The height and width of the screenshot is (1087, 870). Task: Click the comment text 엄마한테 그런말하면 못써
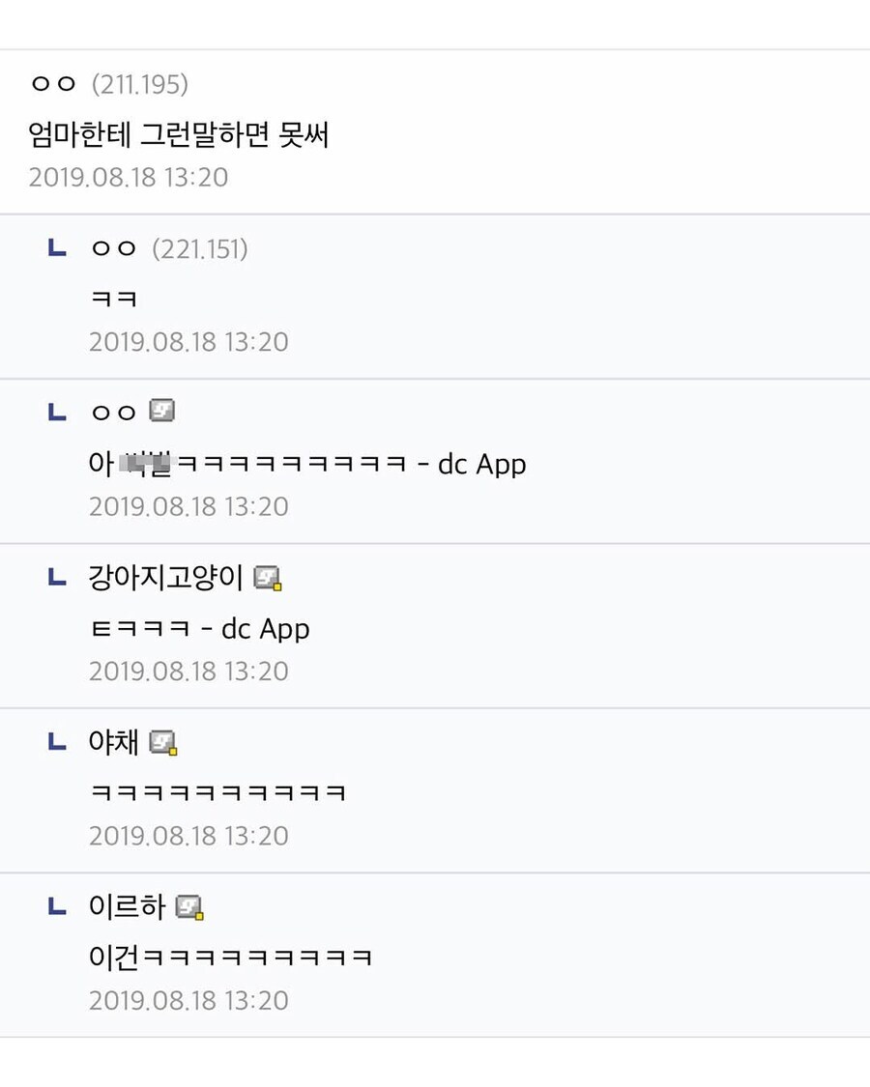tap(180, 134)
